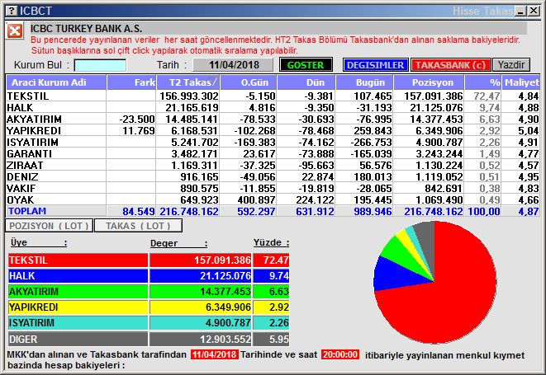Select VAKIF row in the table

tap(273, 188)
